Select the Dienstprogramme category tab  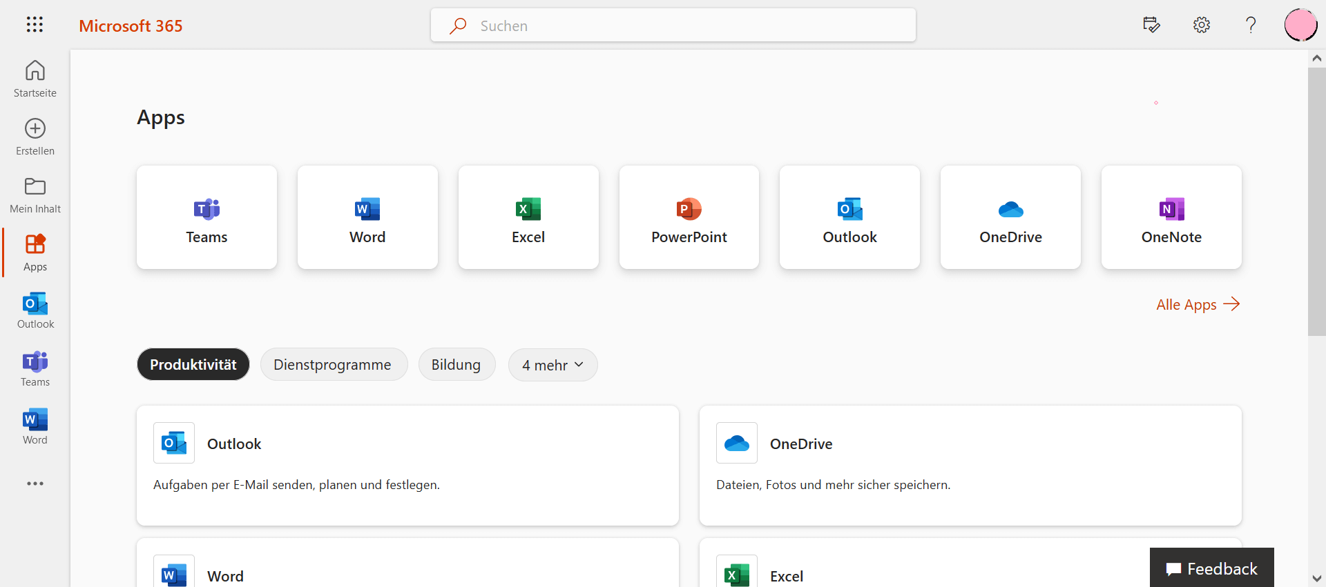[x=333, y=365]
